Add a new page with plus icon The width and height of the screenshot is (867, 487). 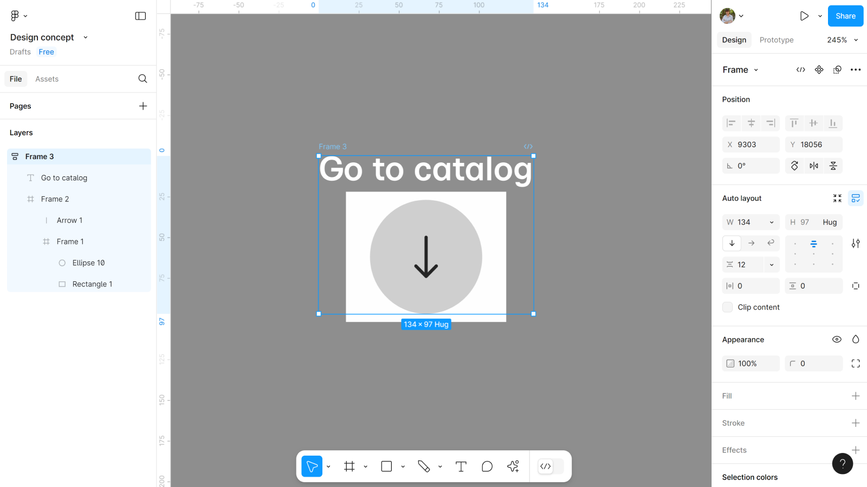(143, 106)
